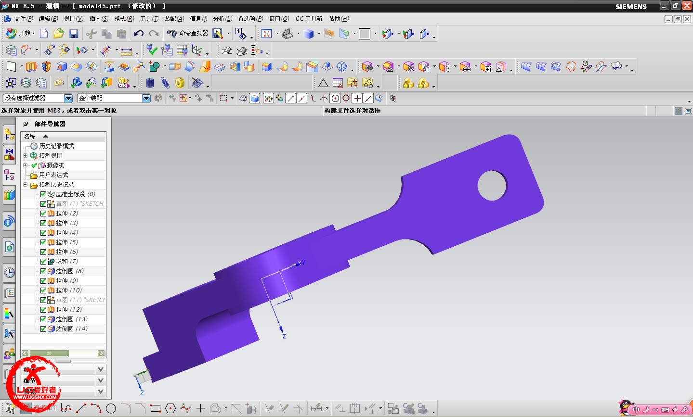Undo the last action
Screen dimensions: 693x417
(x=139, y=33)
